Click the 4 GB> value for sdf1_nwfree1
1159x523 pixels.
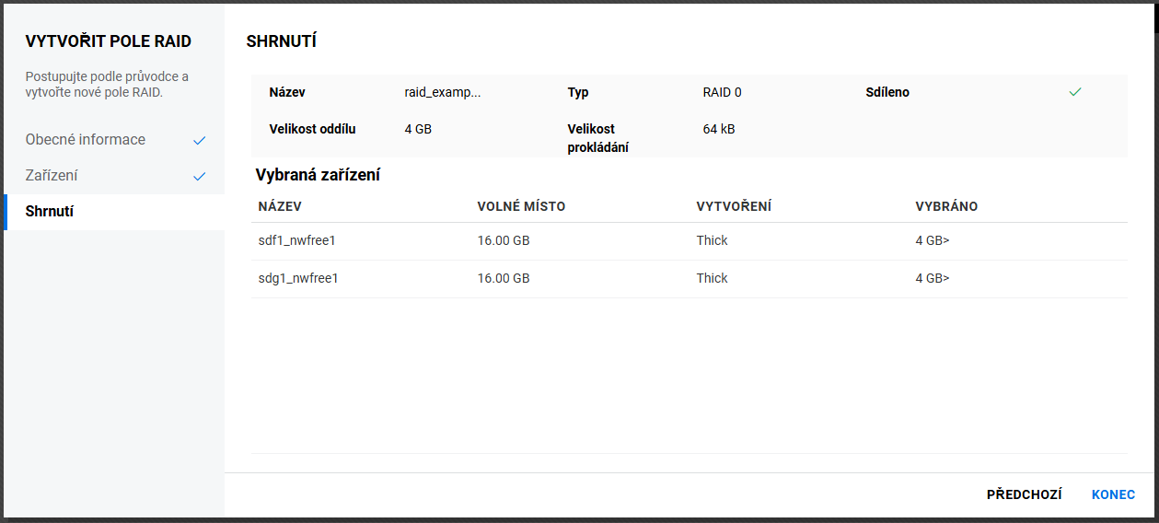(932, 241)
